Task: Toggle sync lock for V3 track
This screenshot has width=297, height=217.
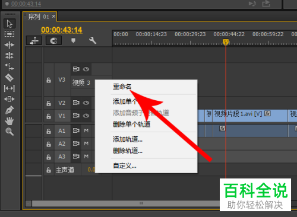Action: [x=76, y=69]
